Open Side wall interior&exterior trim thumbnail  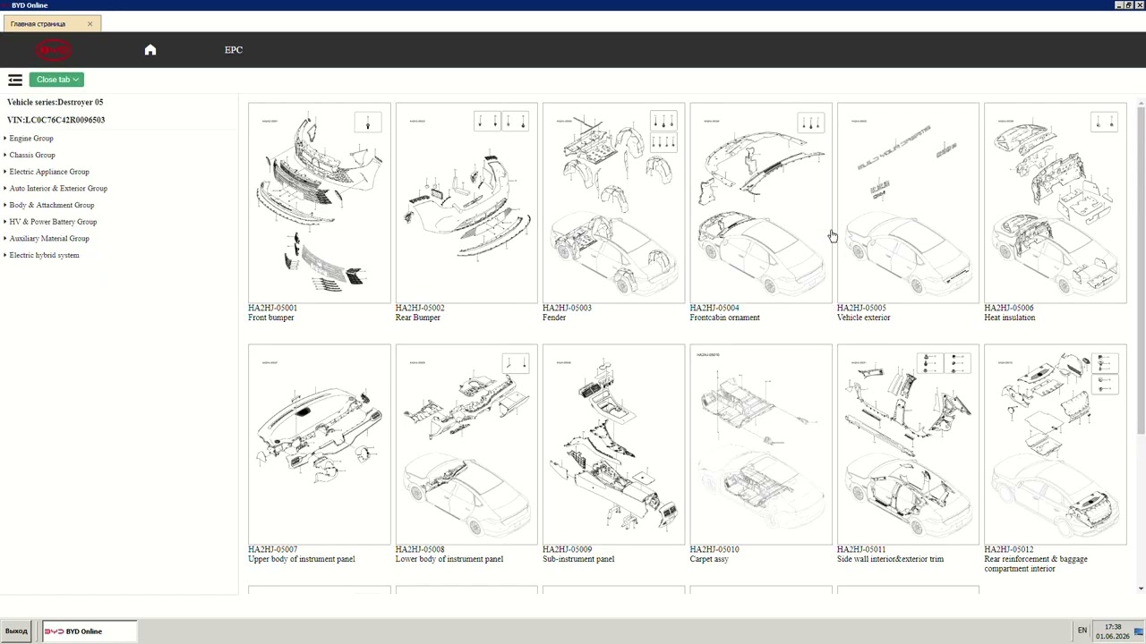[908, 445]
